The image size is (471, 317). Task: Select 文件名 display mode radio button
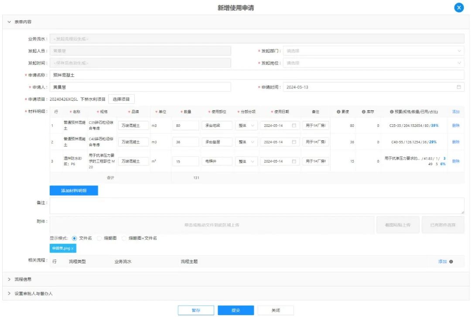74,239
